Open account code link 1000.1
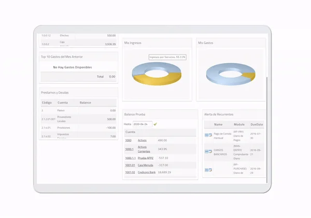Viewport: 311px width, 218px height. pyautogui.click(x=129, y=149)
